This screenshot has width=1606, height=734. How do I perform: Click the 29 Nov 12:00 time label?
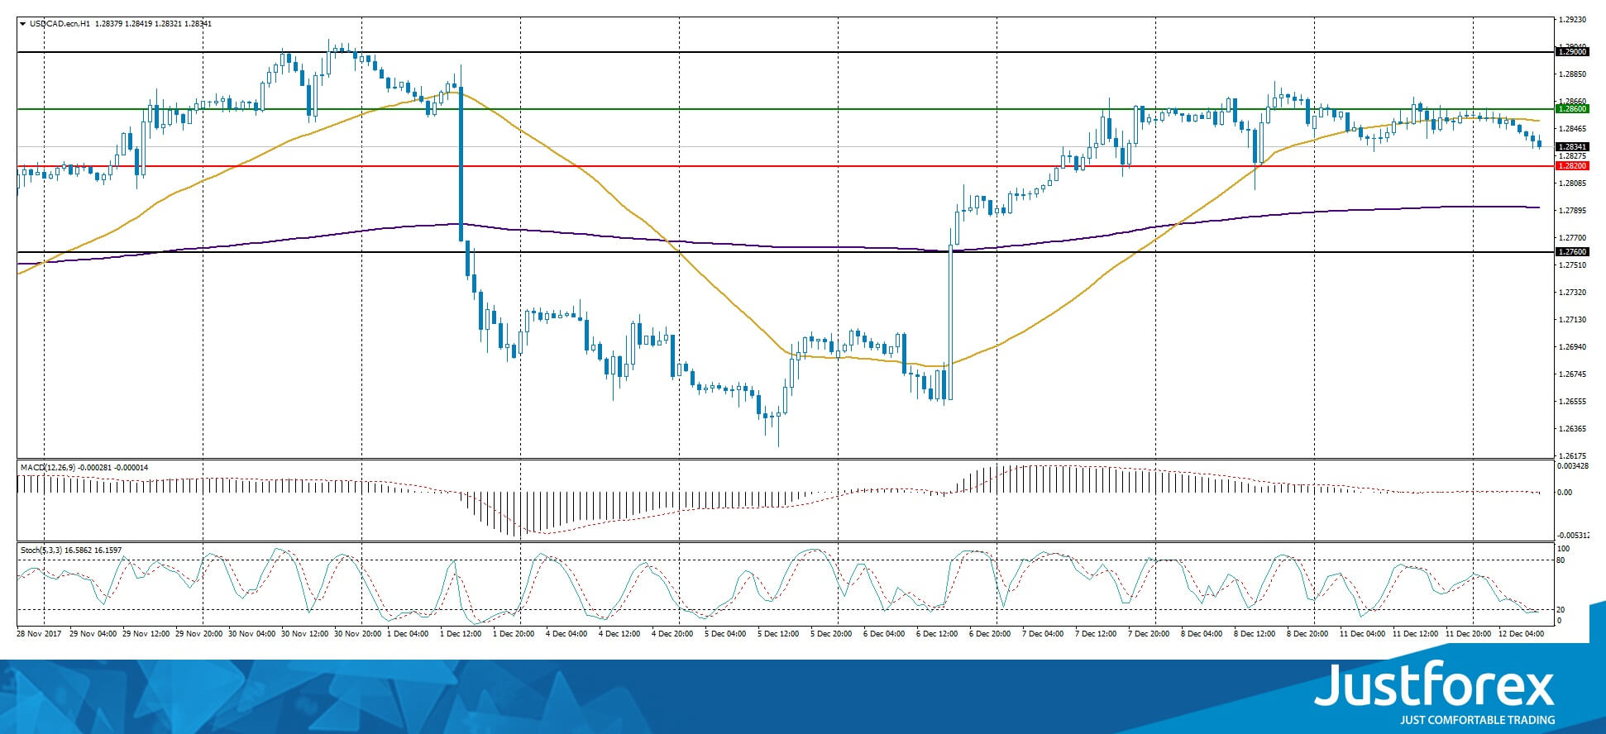(x=146, y=634)
